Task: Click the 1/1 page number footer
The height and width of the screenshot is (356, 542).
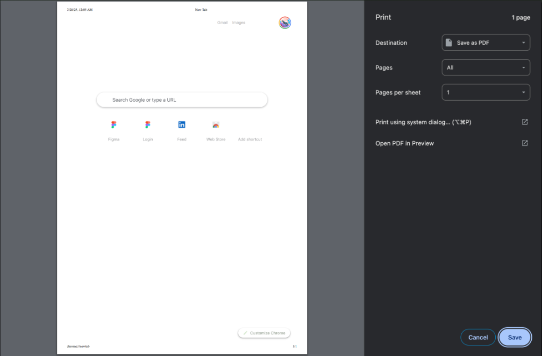Action: pyautogui.click(x=294, y=346)
